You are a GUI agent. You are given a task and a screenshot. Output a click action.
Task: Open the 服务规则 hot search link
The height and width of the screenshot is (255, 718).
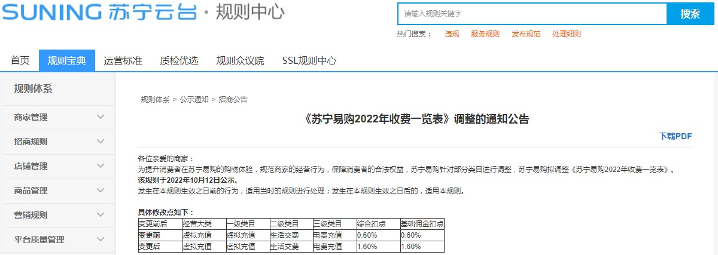click(x=485, y=34)
